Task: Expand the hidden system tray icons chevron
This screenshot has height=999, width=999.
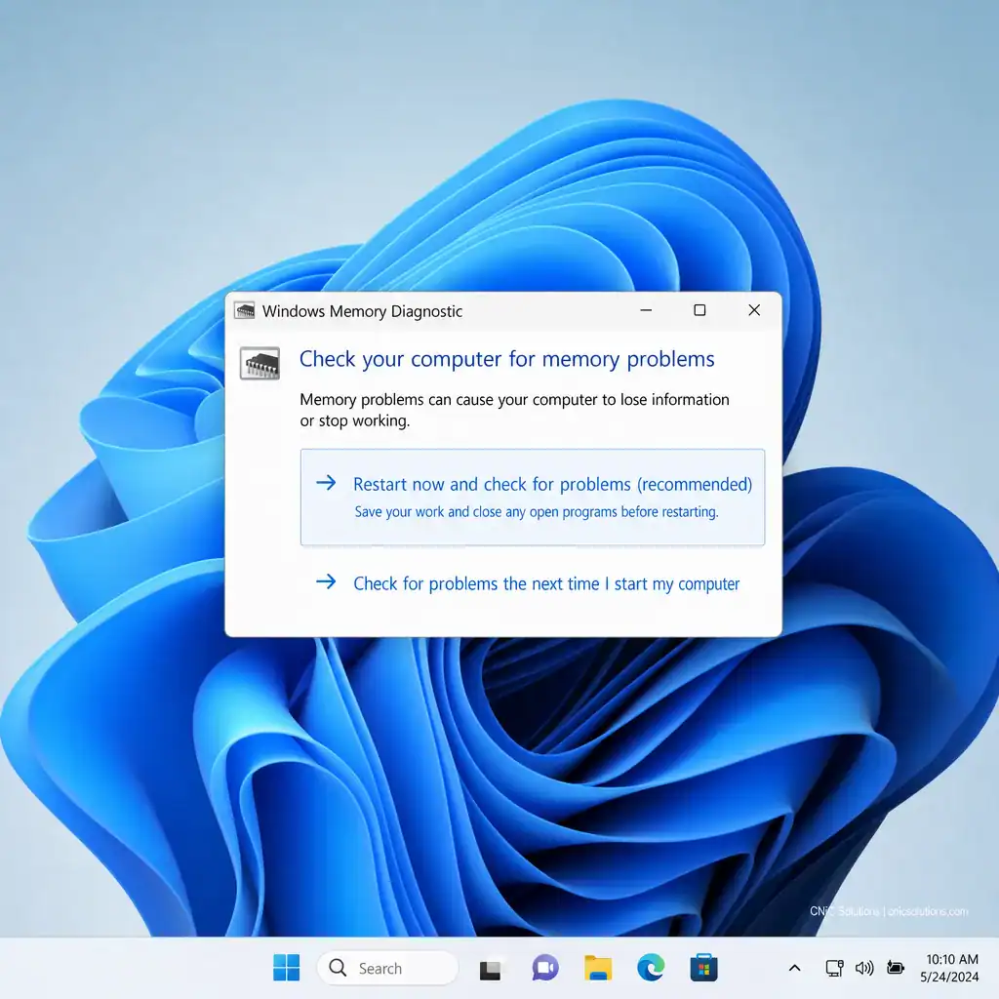Action: click(x=794, y=968)
